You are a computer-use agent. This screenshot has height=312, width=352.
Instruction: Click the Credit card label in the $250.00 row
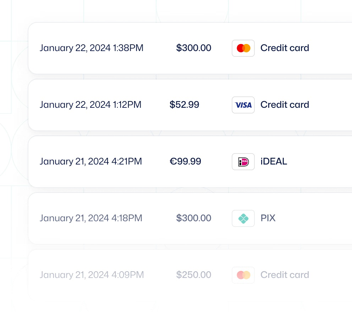coord(285,275)
